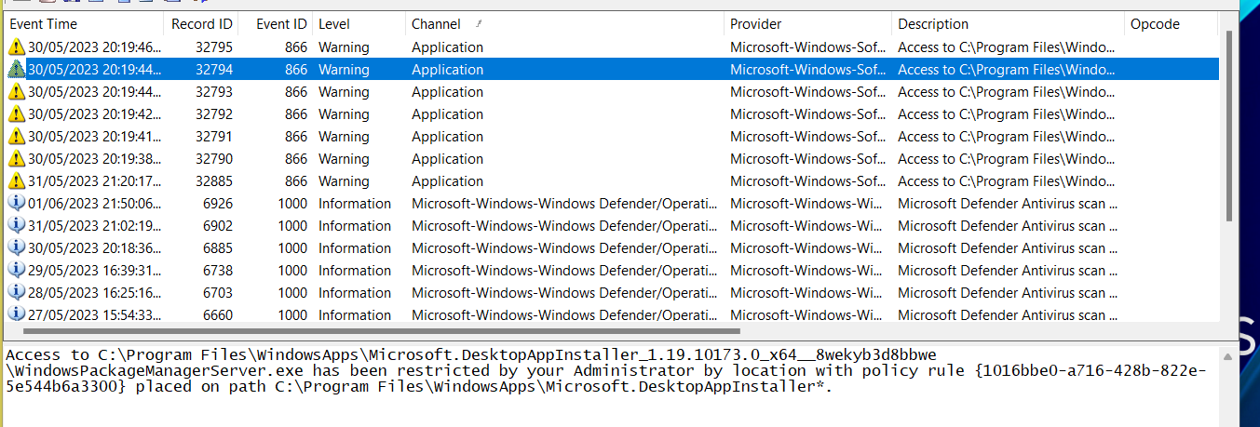
Task: Sort by the Provider column header
Action: click(755, 24)
